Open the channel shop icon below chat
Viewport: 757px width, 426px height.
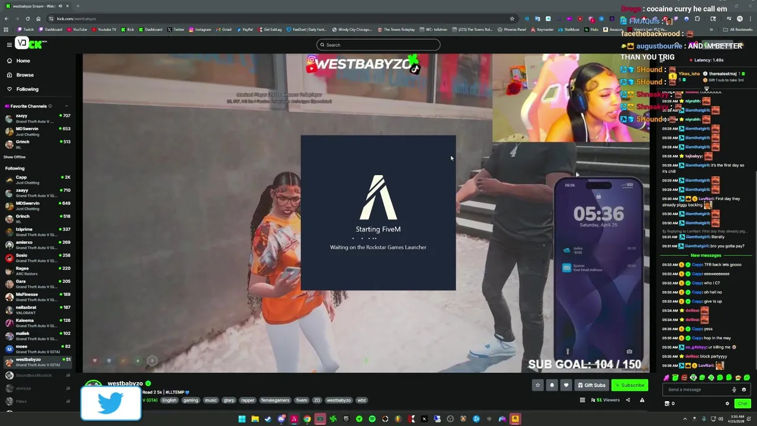coord(667,404)
